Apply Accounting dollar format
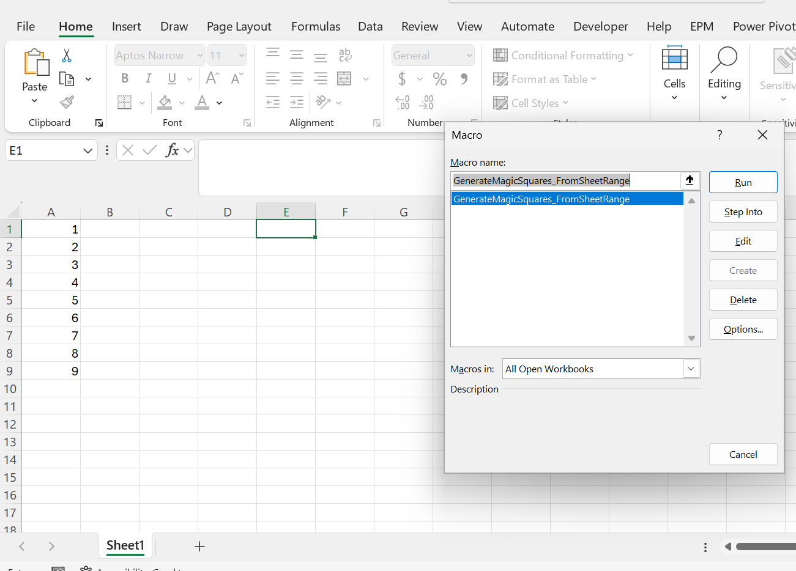The width and height of the screenshot is (796, 571). tap(402, 78)
